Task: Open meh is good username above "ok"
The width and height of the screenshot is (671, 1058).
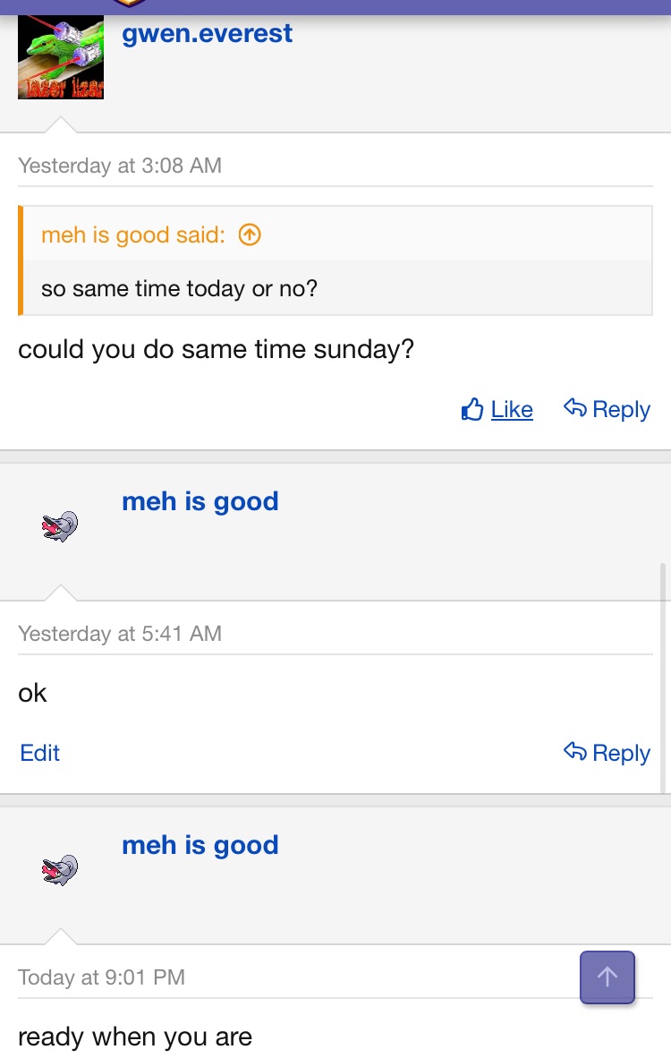Action: pos(200,501)
